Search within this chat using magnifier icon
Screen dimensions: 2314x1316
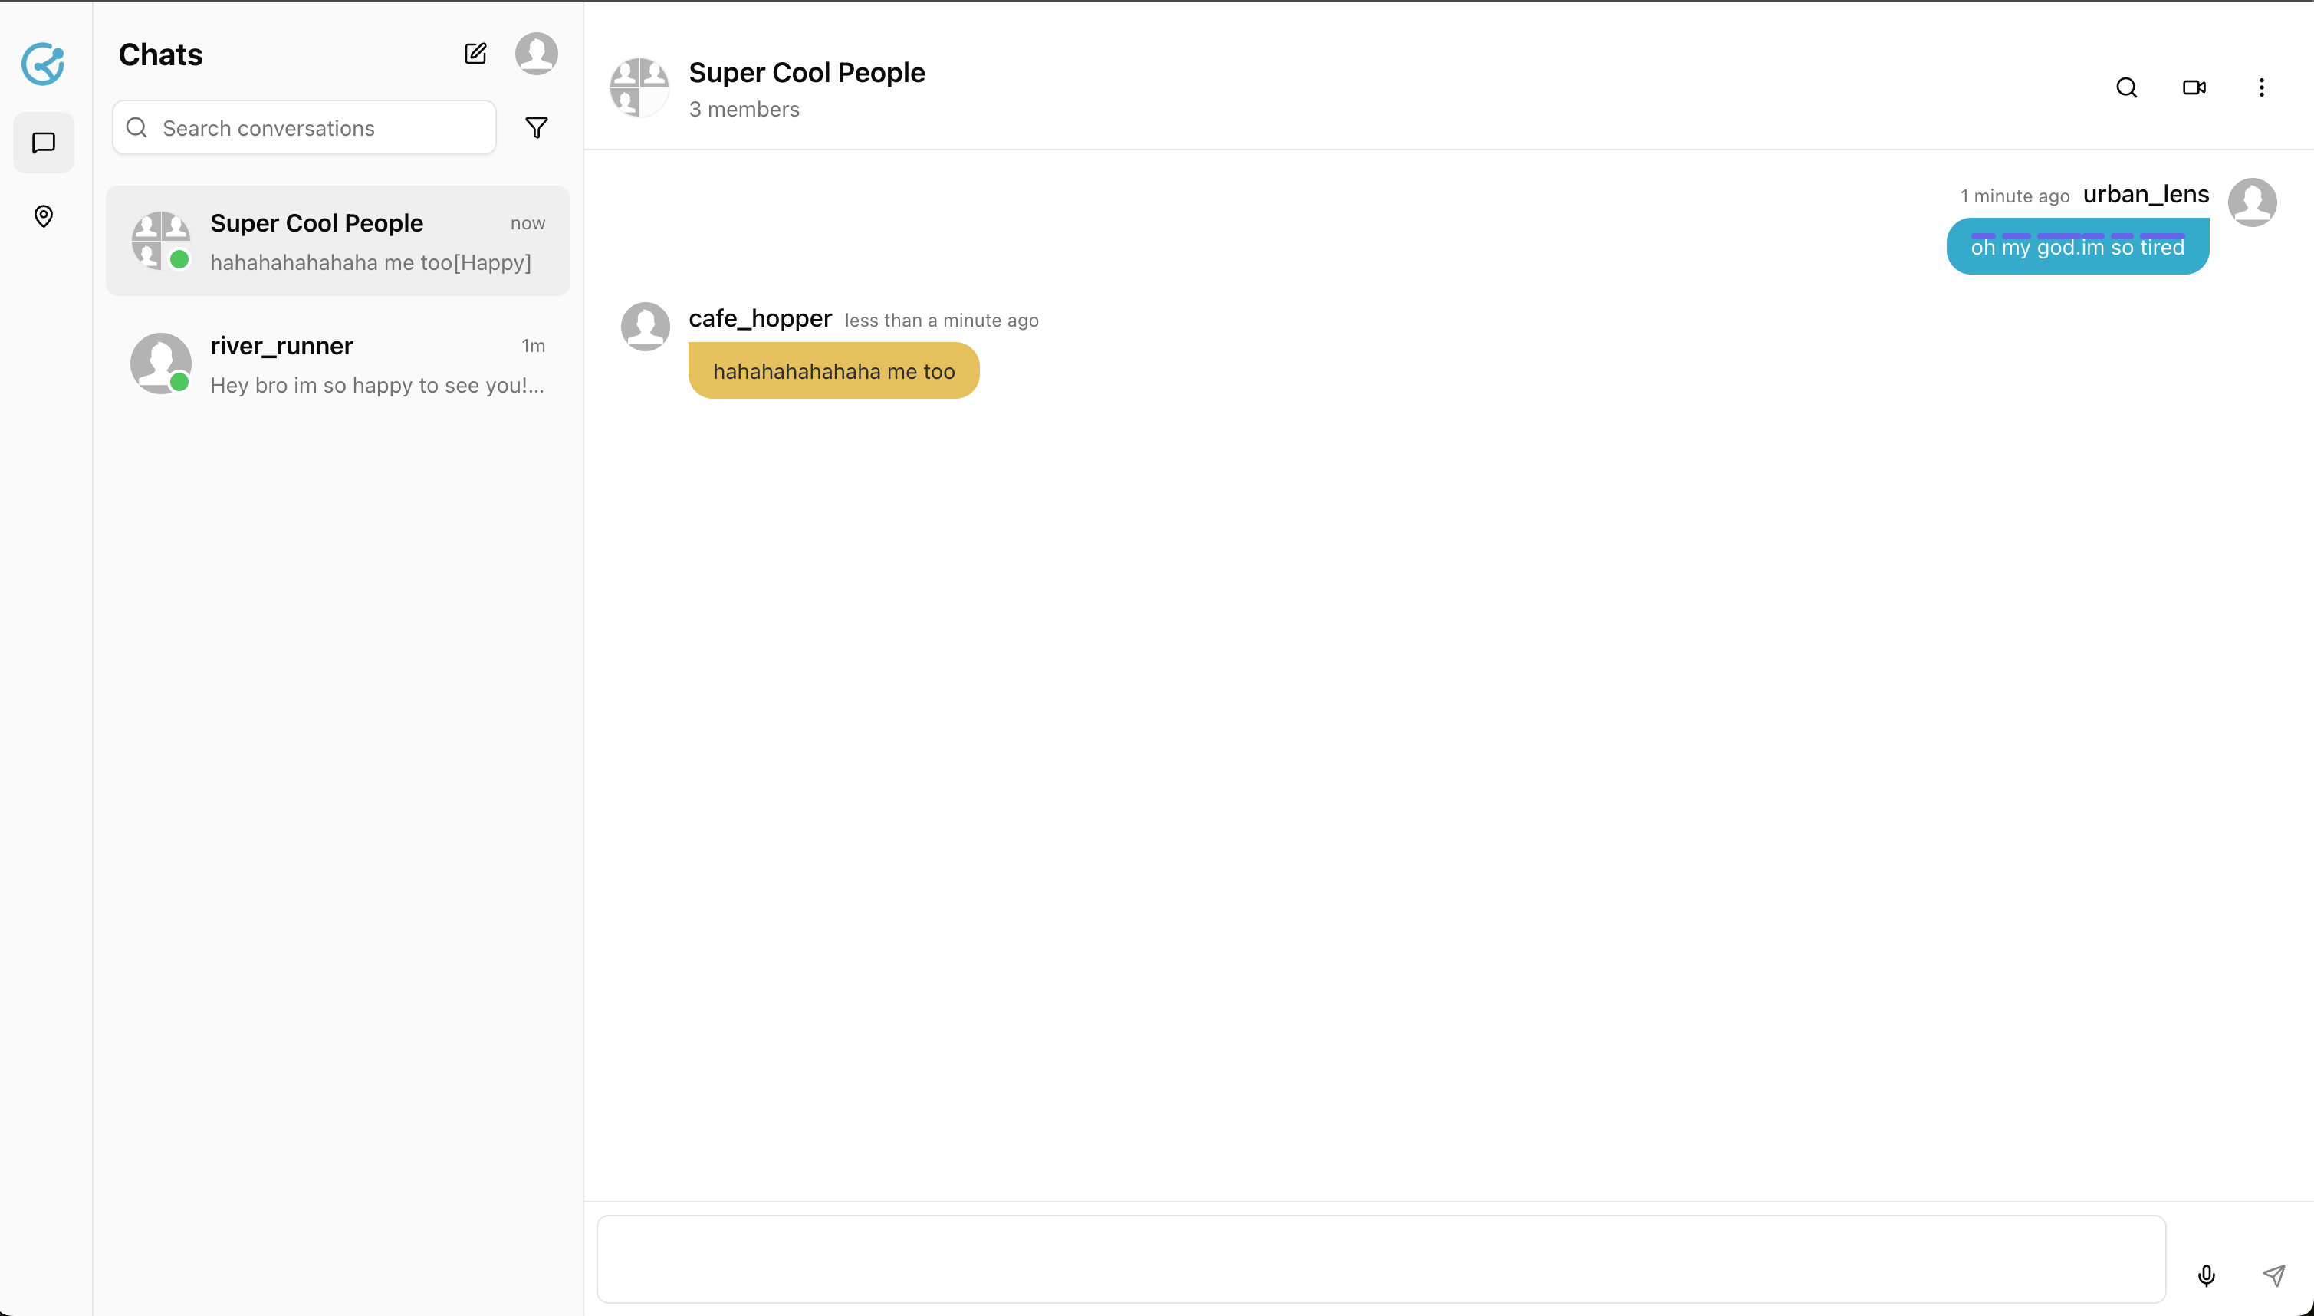pyautogui.click(x=2126, y=87)
